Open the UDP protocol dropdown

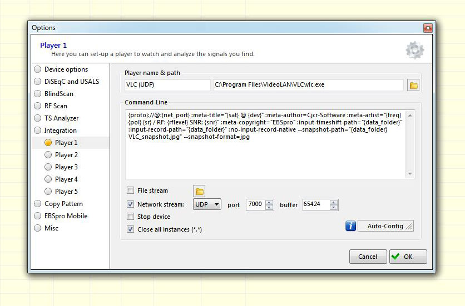click(207, 204)
